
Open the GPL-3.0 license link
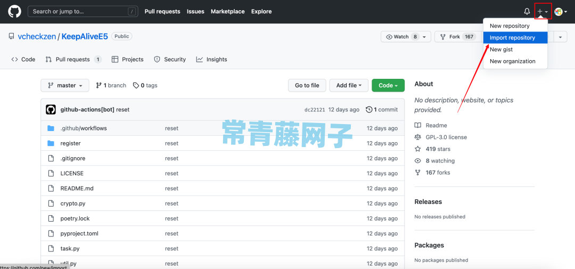tap(441, 137)
